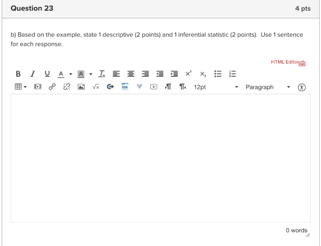The height and width of the screenshot is (246, 321).
Task: Set right-to-left text direction
Action: tap(183, 87)
